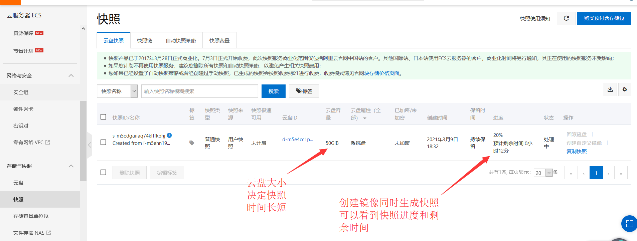The width and height of the screenshot is (637, 241).
Task: Open the blue grid widget button
Action: [x=629, y=224]
